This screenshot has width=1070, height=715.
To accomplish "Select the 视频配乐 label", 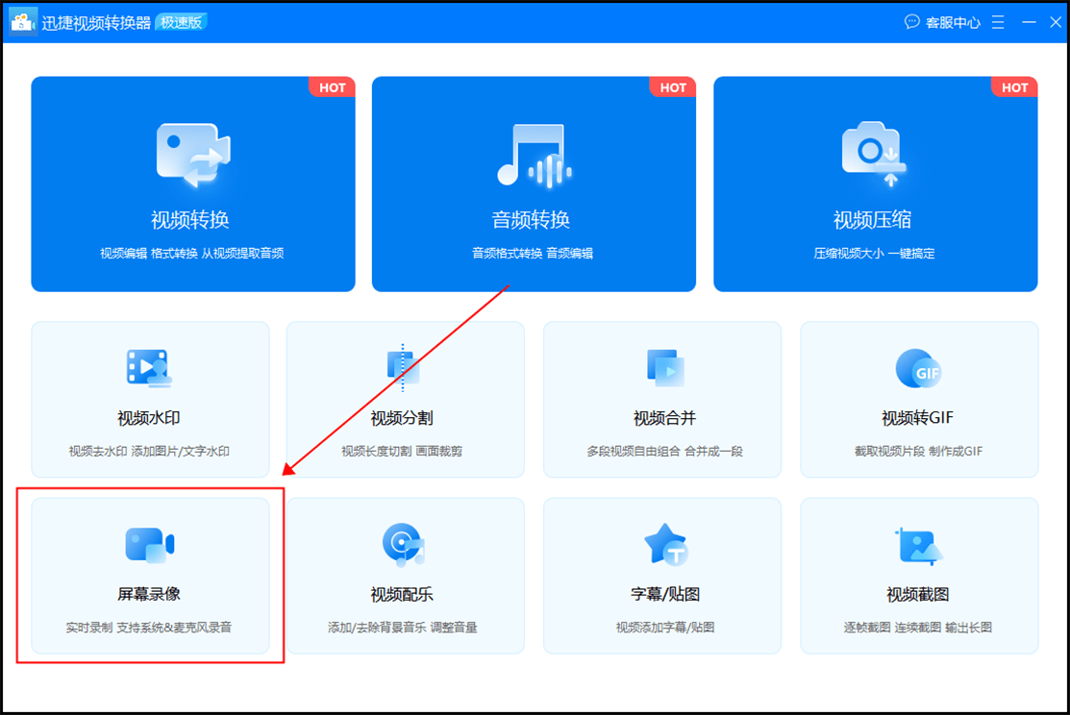I will point(402,594).
